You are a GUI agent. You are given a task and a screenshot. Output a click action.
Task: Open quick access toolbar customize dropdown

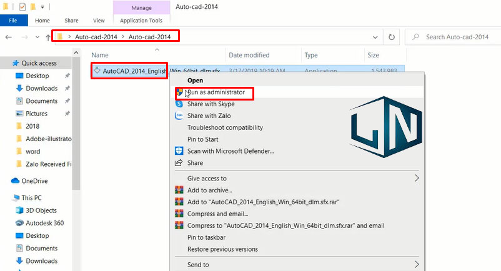[42, 7]
